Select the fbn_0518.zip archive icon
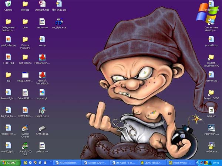This screenshot has height=166, width=222. point(59,4)
